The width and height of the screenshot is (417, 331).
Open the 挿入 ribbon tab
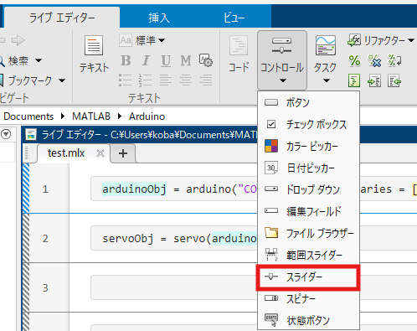(159, 18)
